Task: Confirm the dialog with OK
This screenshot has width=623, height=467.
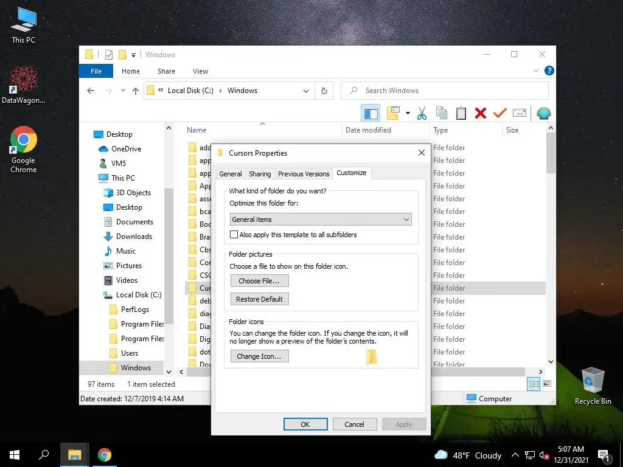Action: coord(305,424)
